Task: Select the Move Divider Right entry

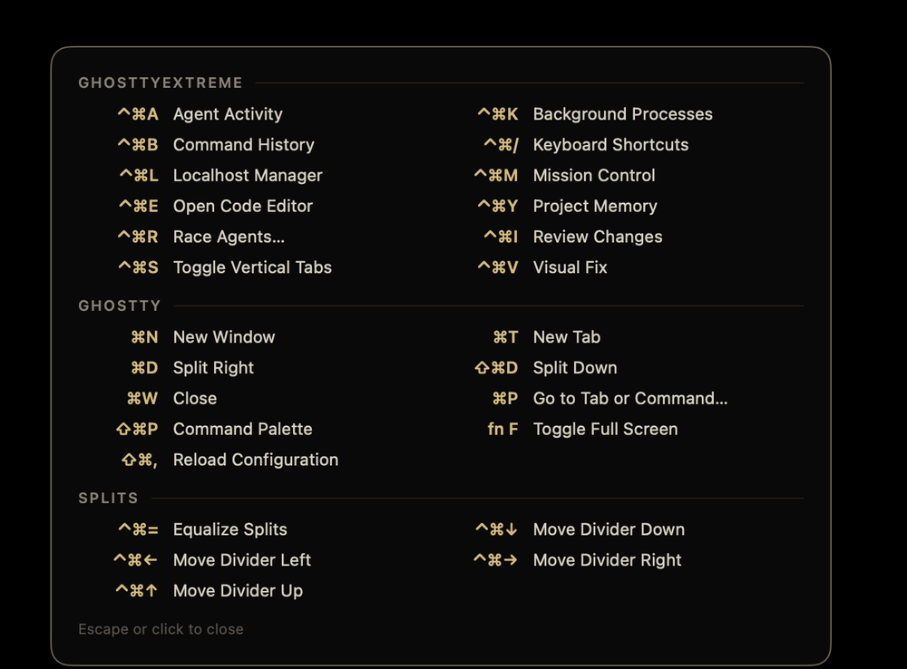Action: [x=577, y=560]
